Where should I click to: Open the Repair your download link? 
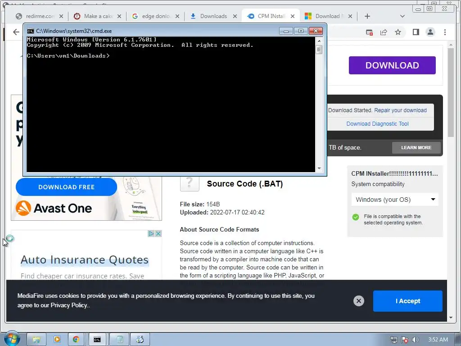click(x=400, y=110)
